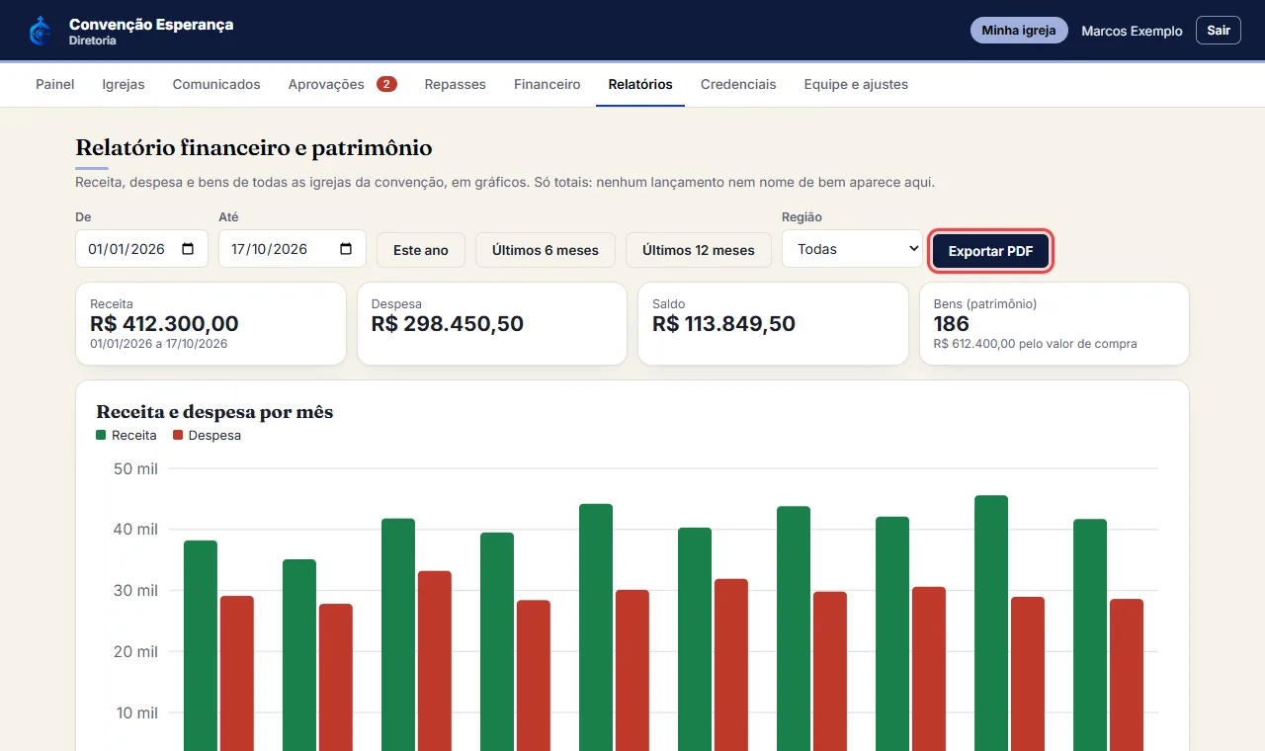Navigate to Repasses tab
Screen dimensions: 1265x751
[456, 84]
